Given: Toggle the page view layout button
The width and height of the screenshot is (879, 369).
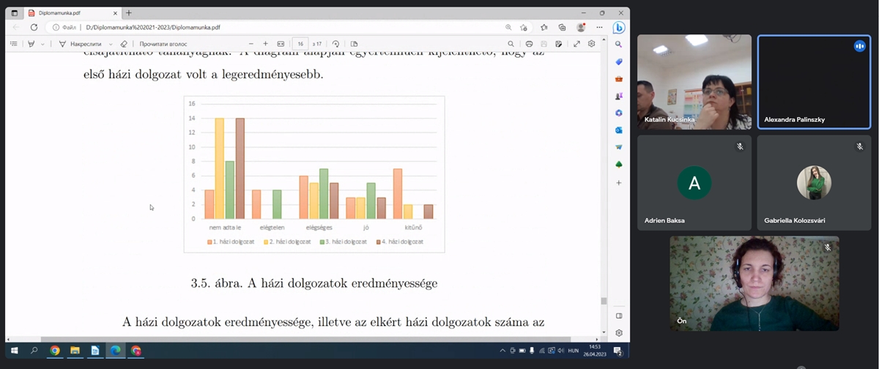Looking at the screenshot, I should (x=354, y=44).
